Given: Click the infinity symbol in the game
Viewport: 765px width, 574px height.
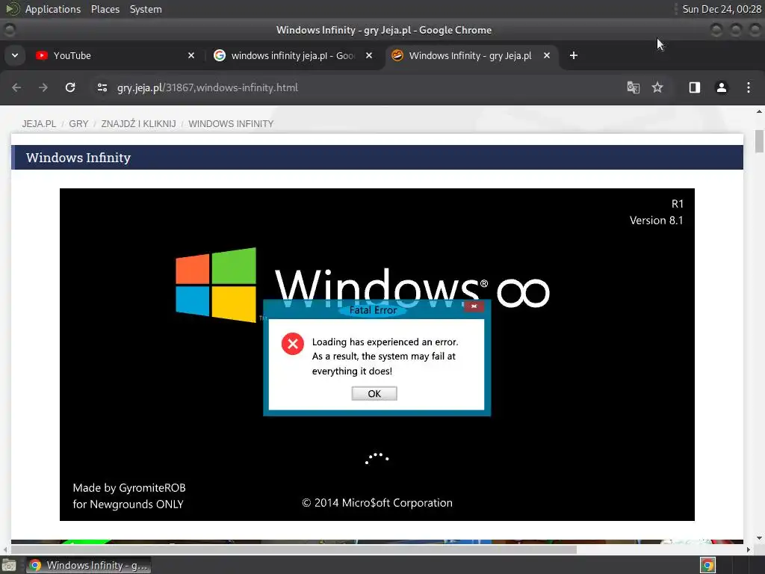Looking at the screenshot, I should click(523, 293).
